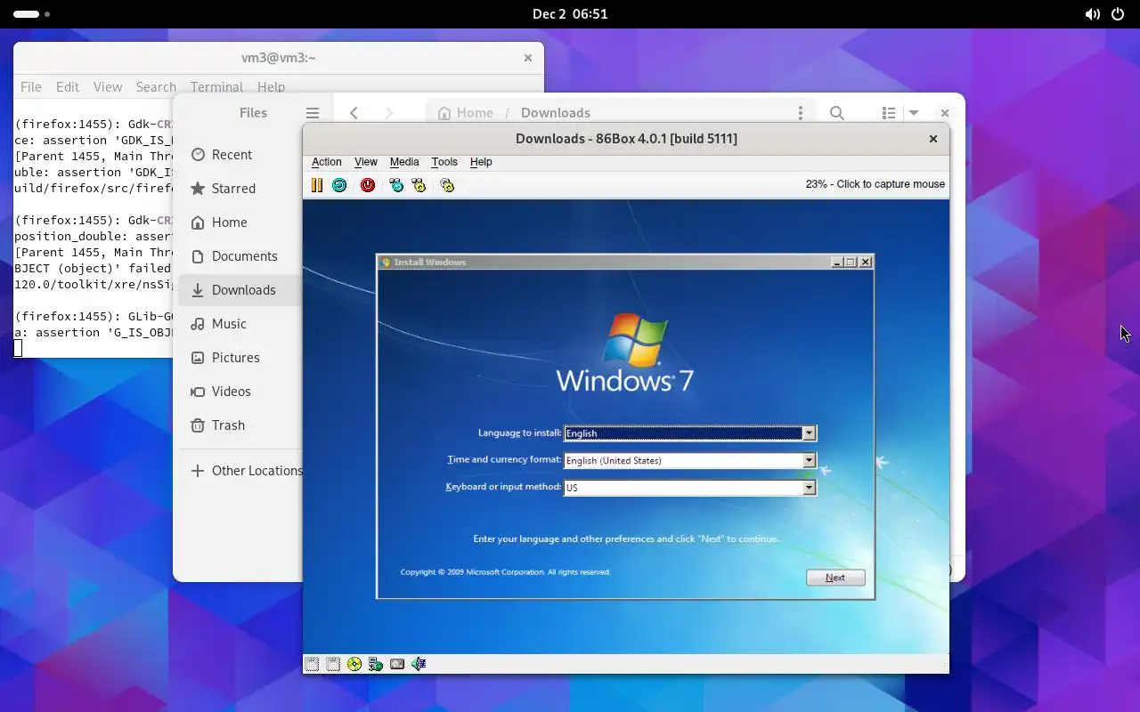Open the terminal Edit menu
This screenshot has height=712, width=1140.
pyautogui.click(x=68, y=87)
